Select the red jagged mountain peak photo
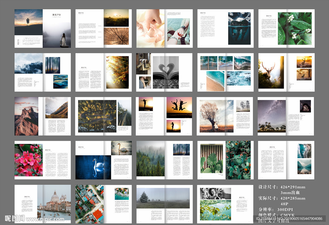Viewport: 329px width, 225px height. pos(26,116)
